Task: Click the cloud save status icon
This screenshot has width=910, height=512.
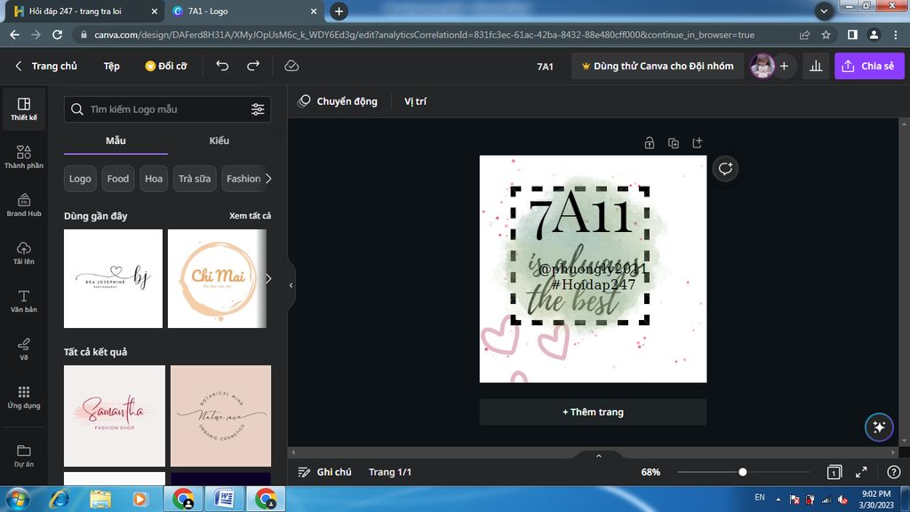Action: point(291,66)
